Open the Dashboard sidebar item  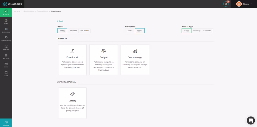click(6, 30)
